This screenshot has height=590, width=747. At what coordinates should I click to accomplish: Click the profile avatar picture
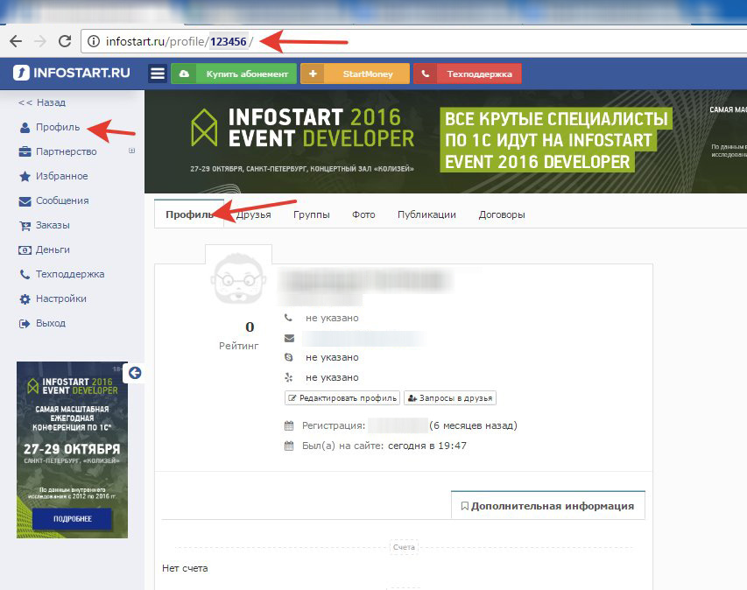(238, 278)
